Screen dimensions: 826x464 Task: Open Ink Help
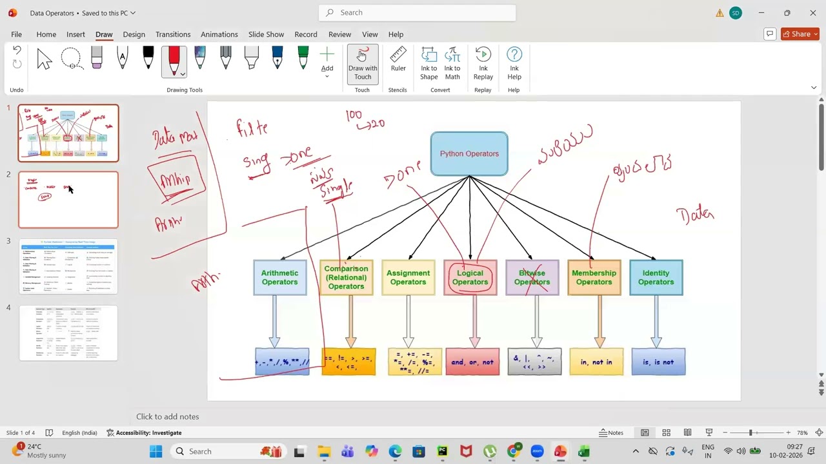514,63
